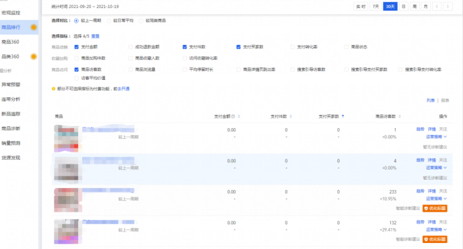Open 品类360 in the sidebar
The image size is (463, 249).
click(10, 56)
